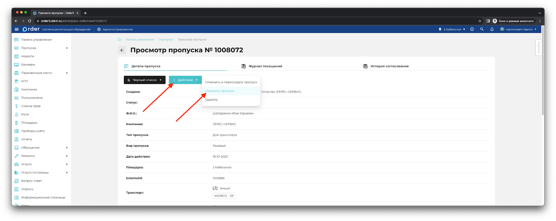The height and width of the screenshot is (221, 556).
Task: Open the notifications bell icon
Action: tap(492, 29)
